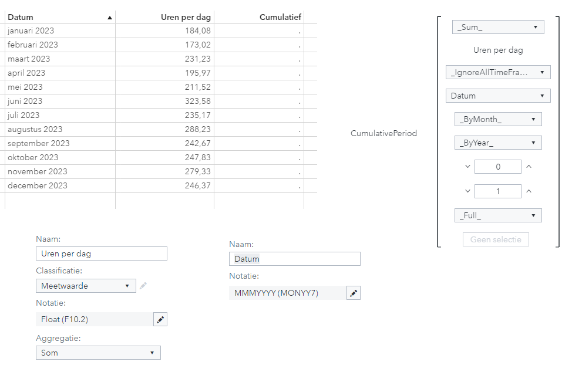This screenshot has width=572, height=382.
Task: Increase the value 0 stepper
Action: [x=529, y=167]
